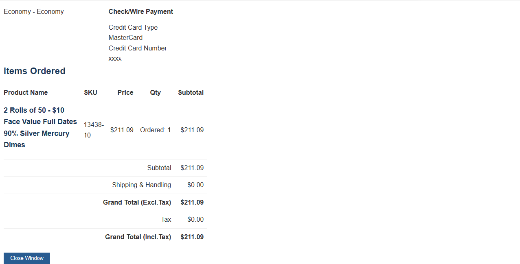Click the MasterCard card type value
520x264 pixels.
[x=125, y=37]
